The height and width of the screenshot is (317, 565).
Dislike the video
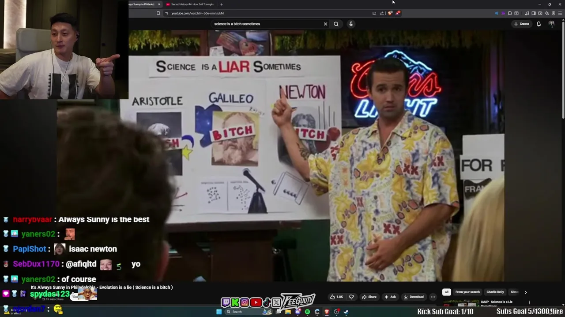click(351, 297)
